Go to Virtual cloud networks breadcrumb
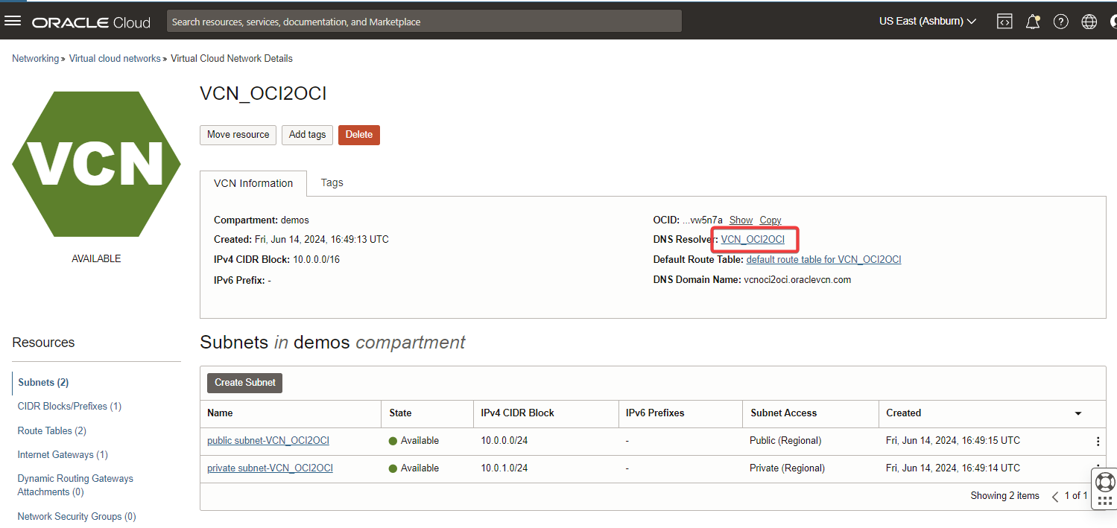Viewport: 1117px width, 528px height. pyautogui.click(x=115, y=58)
